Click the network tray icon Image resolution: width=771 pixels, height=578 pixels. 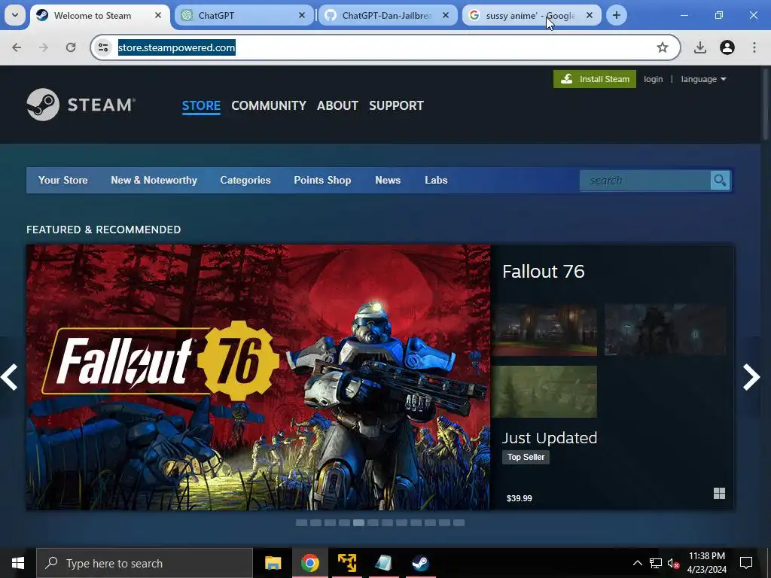click(656, 563)
